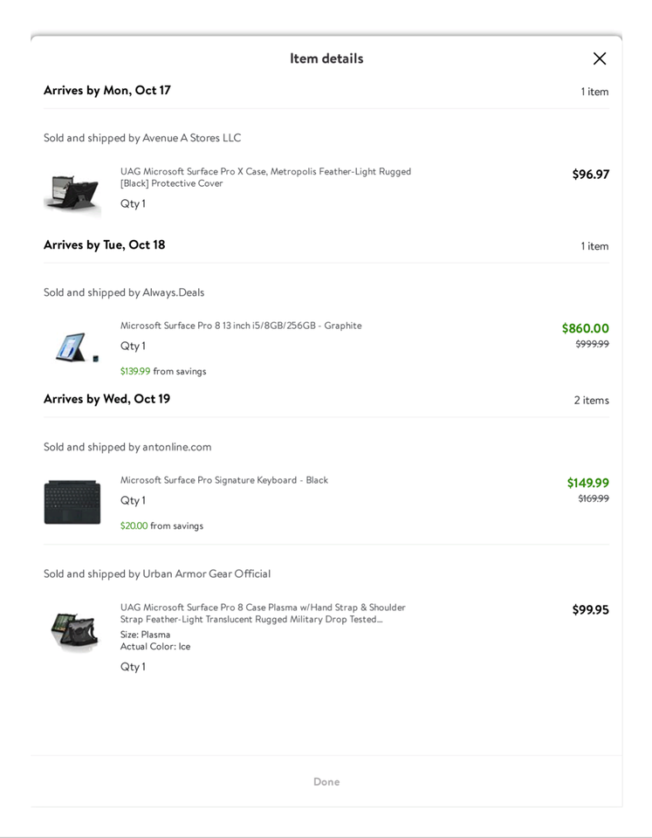
Task: Click the Item details header title
Action: [x=326, y=58]
